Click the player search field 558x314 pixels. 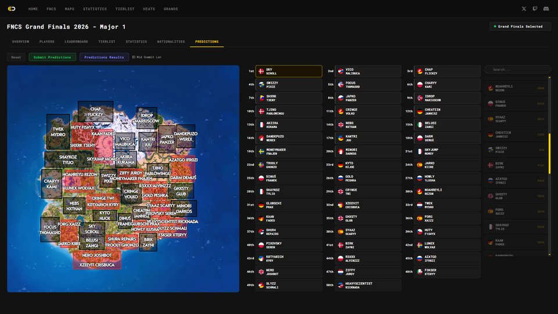coord(517,69)
